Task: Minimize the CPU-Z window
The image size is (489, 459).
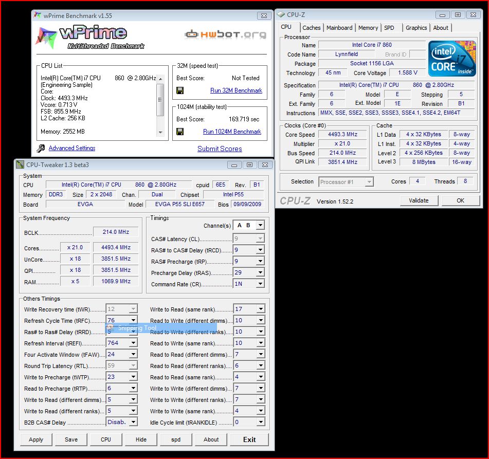Action: [x=442, y=15]
